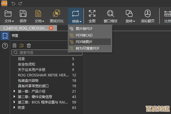Click the help question mark icon
This screenshot has height=114, width=171.
click(x=5, y=46)
